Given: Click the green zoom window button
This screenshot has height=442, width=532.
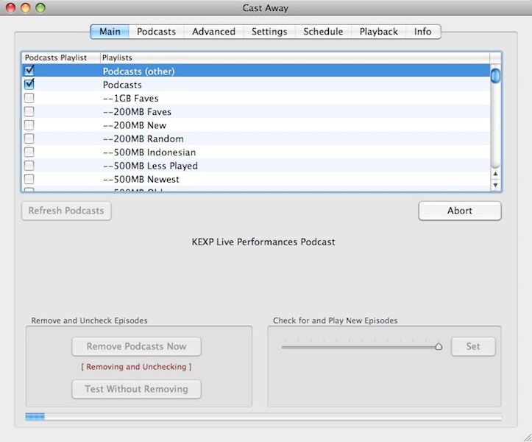Looking at the screenshot, I should coord(40,8).
